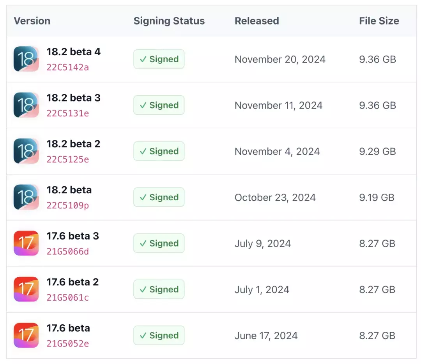
Task: Click the iOS 18 icon beside 18.2 beta 2
Action: click(x=26, y=151)
